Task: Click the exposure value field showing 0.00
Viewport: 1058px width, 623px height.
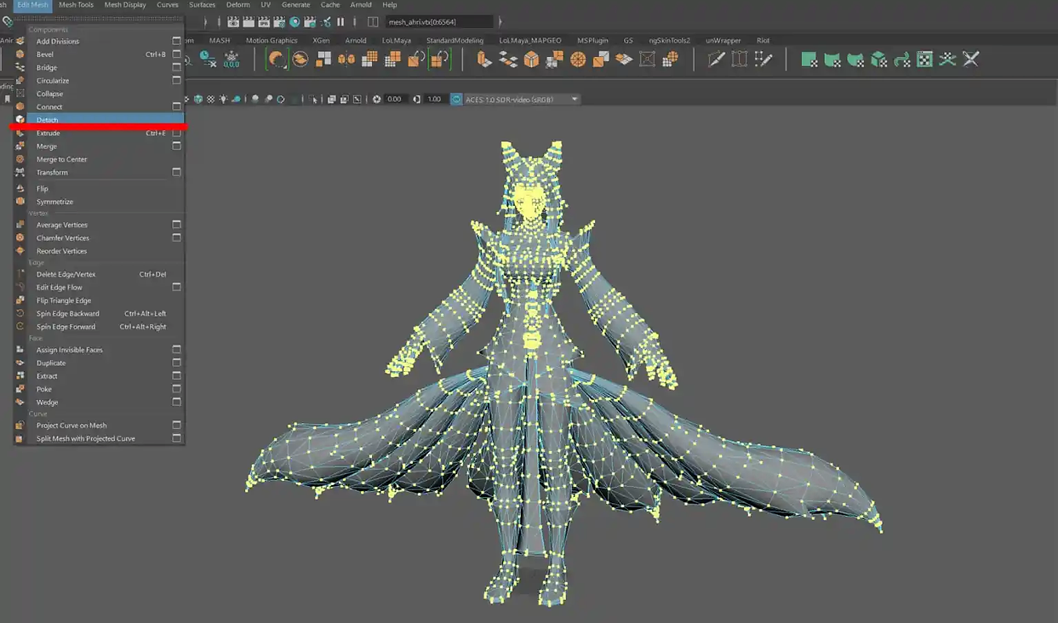Action: (x=394, y=100)
